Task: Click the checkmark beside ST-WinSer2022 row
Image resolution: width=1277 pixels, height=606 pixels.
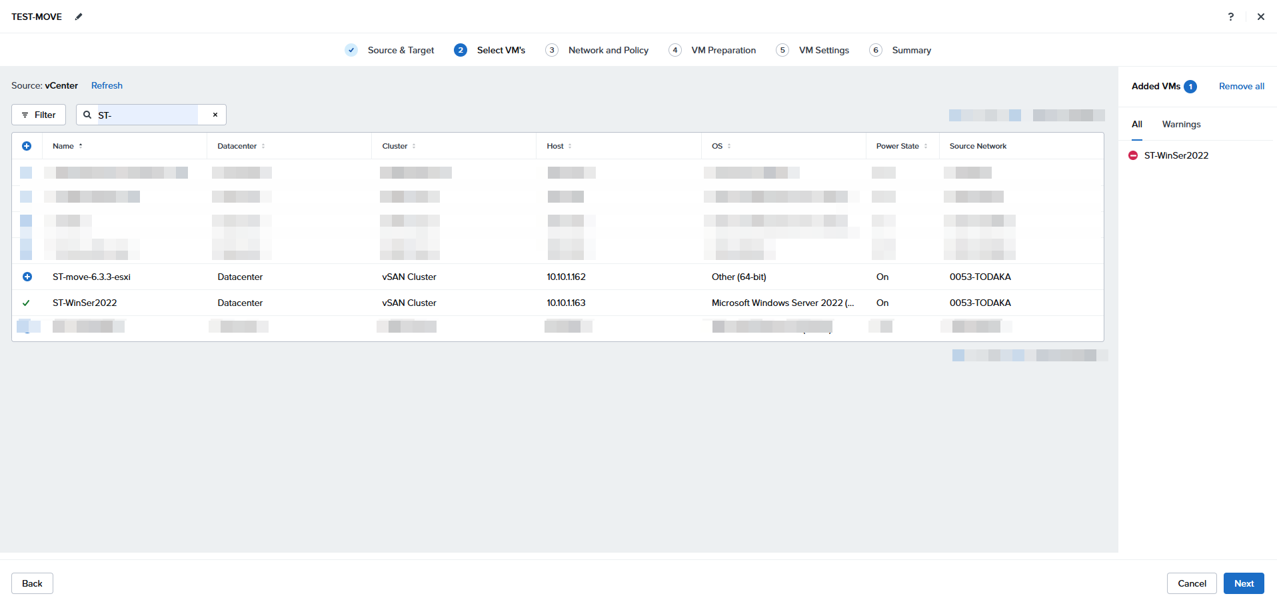Action: pyautogui.click(x=26, y=303)
